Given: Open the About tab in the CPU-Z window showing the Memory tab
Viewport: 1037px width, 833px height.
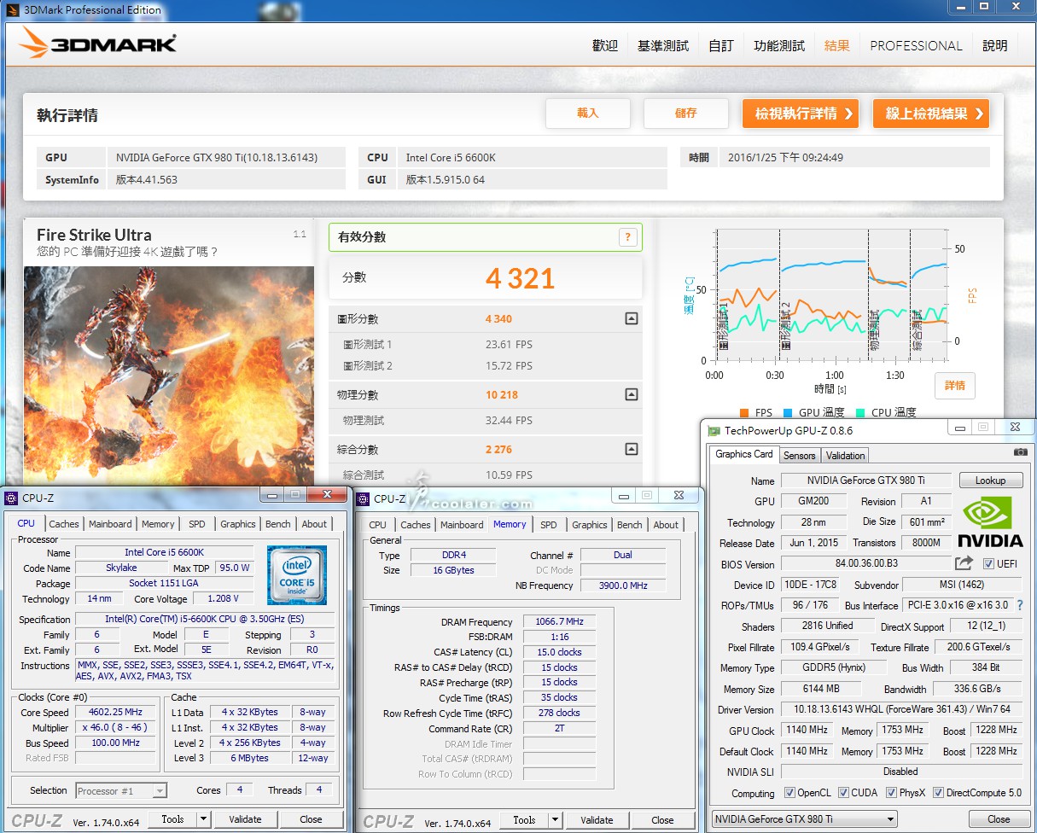Looking at the screenshot, I should pyautogui.click(x=667, y=525).
